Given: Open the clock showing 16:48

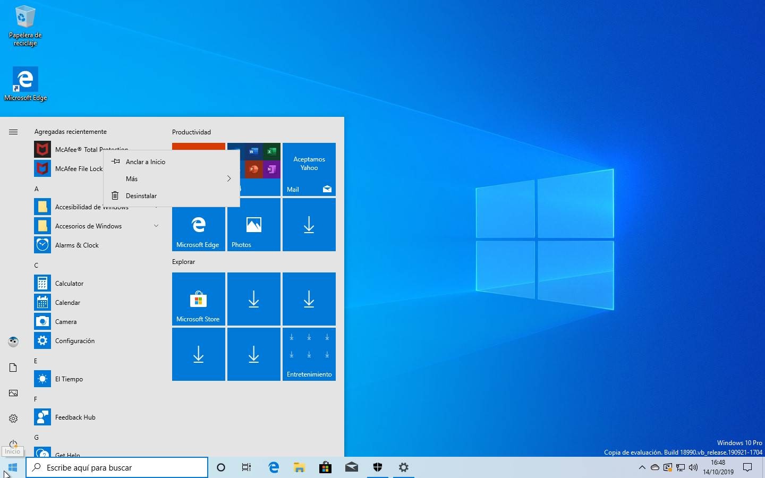Looking at the screenshot, I should click(x=718, y=467).
